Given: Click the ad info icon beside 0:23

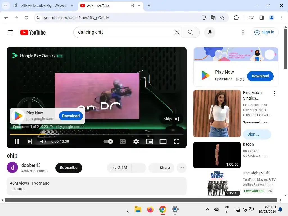Looking at the screenshot, I should [51, 127].
